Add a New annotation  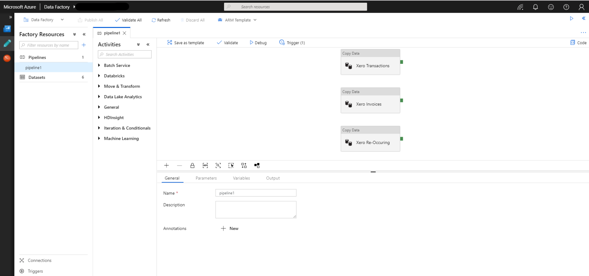click(x=230, y=229)
